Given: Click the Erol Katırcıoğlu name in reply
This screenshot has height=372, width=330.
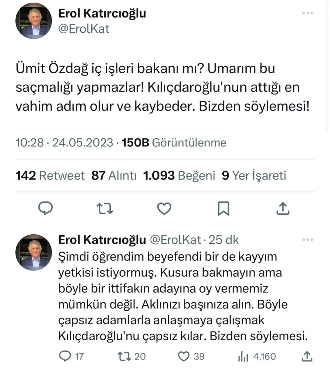Looking at the screenshot, I should (x=102, y=240).
